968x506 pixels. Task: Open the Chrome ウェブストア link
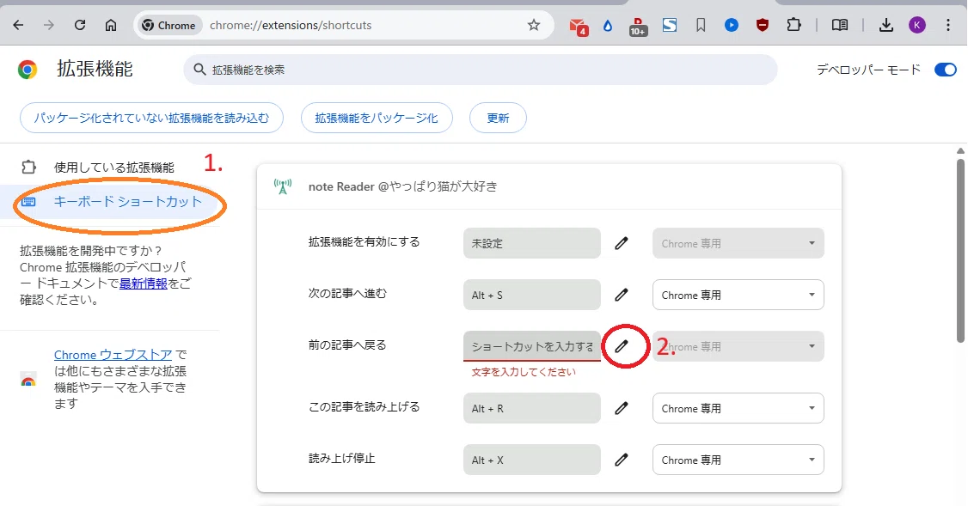point(113,355)
